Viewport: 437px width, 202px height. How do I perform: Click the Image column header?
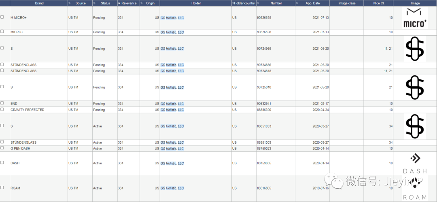point(415,3)
